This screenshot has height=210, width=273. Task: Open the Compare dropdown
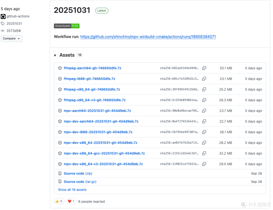tap(11, 38)
